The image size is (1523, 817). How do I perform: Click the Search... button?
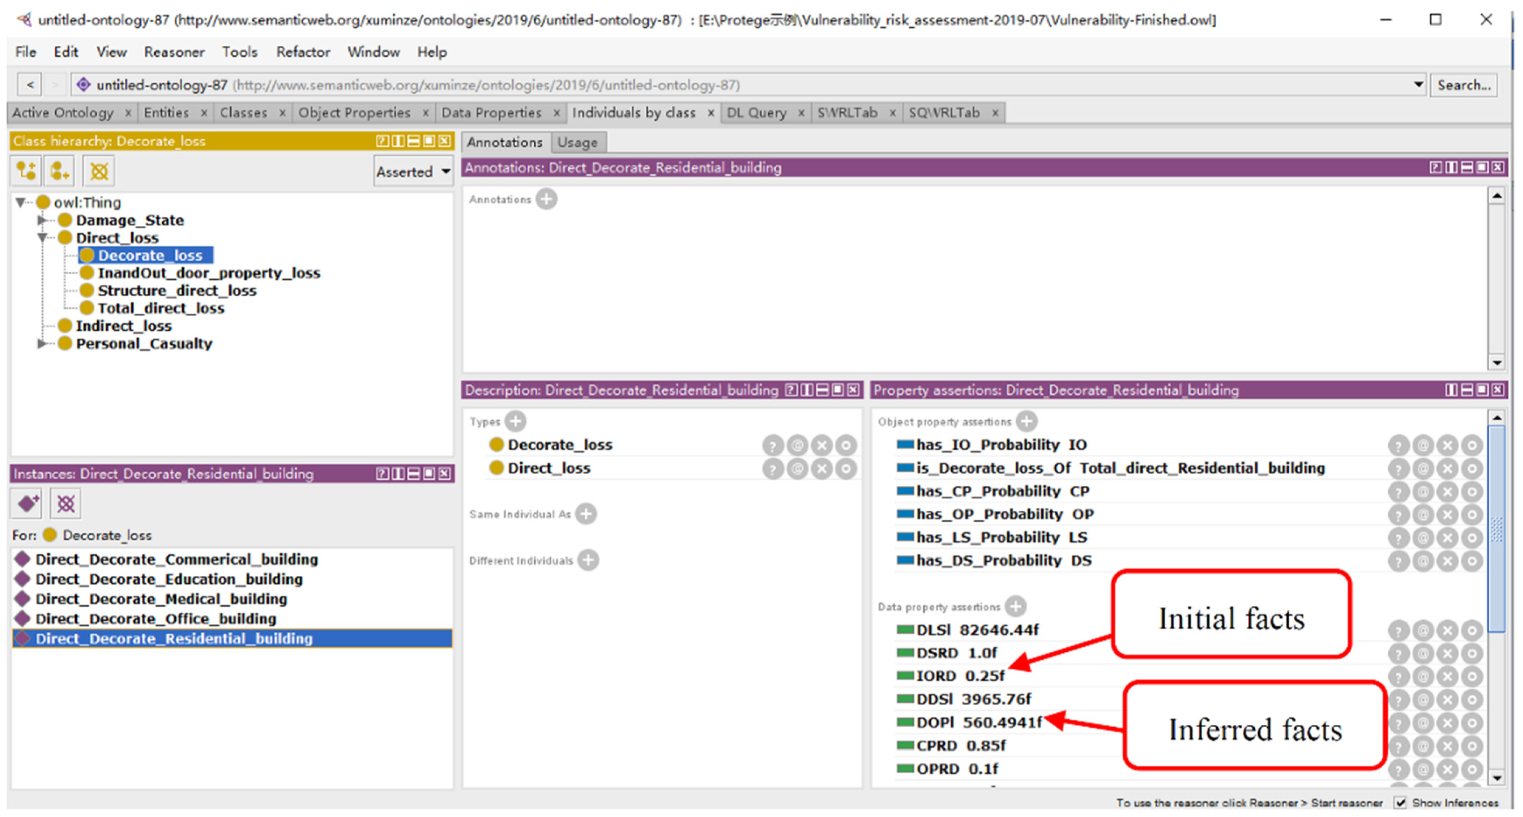click(1463, 85)
